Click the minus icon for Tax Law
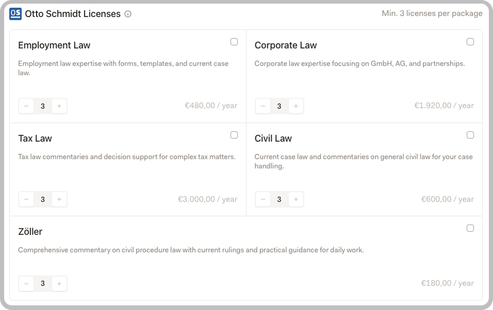This screenshot has height=310, width=493. pos(26,199)
